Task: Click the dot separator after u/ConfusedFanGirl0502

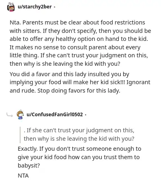Action: coord(86,115)
